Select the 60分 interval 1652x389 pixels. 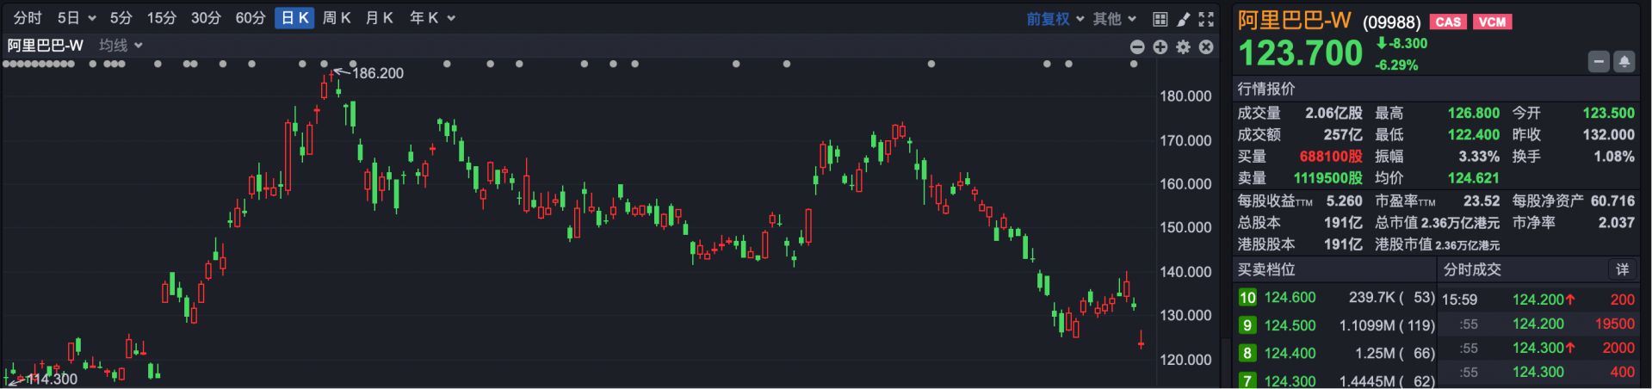coord(251,18)
